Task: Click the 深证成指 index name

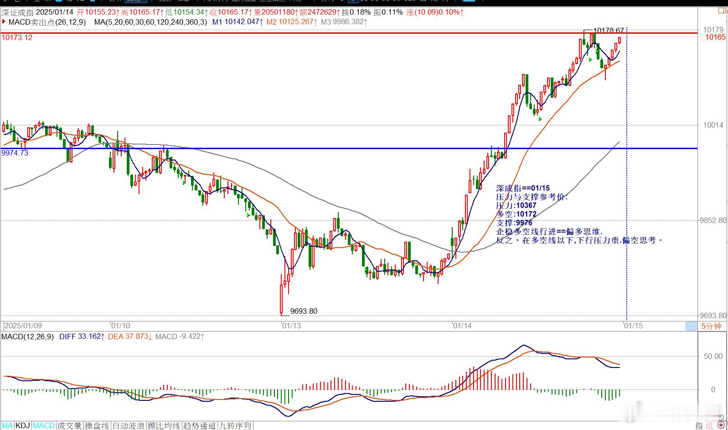Action: pyautogui.click(x=17, y=12)
